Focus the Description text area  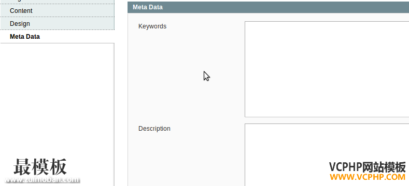tap(327, 155)
